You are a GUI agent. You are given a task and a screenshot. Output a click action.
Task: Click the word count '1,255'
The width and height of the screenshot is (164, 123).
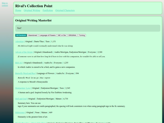tap(66, 63)
